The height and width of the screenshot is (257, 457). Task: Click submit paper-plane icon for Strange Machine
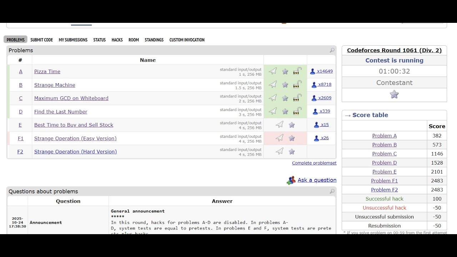(x=273, y=85)
